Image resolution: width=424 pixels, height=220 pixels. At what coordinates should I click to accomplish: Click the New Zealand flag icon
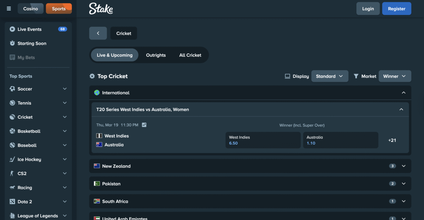point(97,166)
